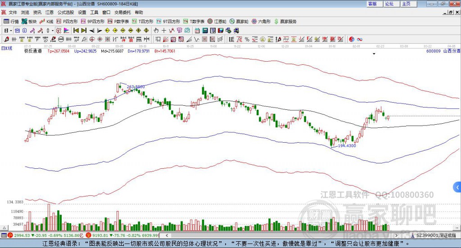Select the circle target crosshair tool
This screenshot has height=248, width=461.
[92, 39]
